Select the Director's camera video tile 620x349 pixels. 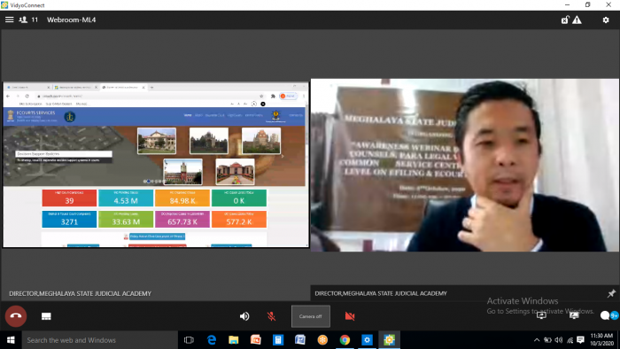coord(465,165)
